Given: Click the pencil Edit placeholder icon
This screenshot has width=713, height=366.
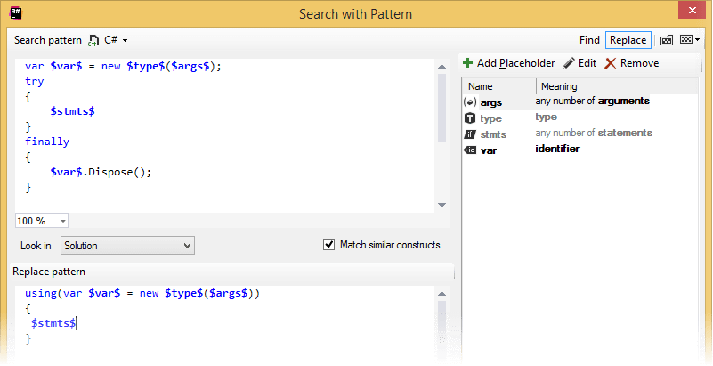Looking at the screenshot, I should (x=569, y=63).
